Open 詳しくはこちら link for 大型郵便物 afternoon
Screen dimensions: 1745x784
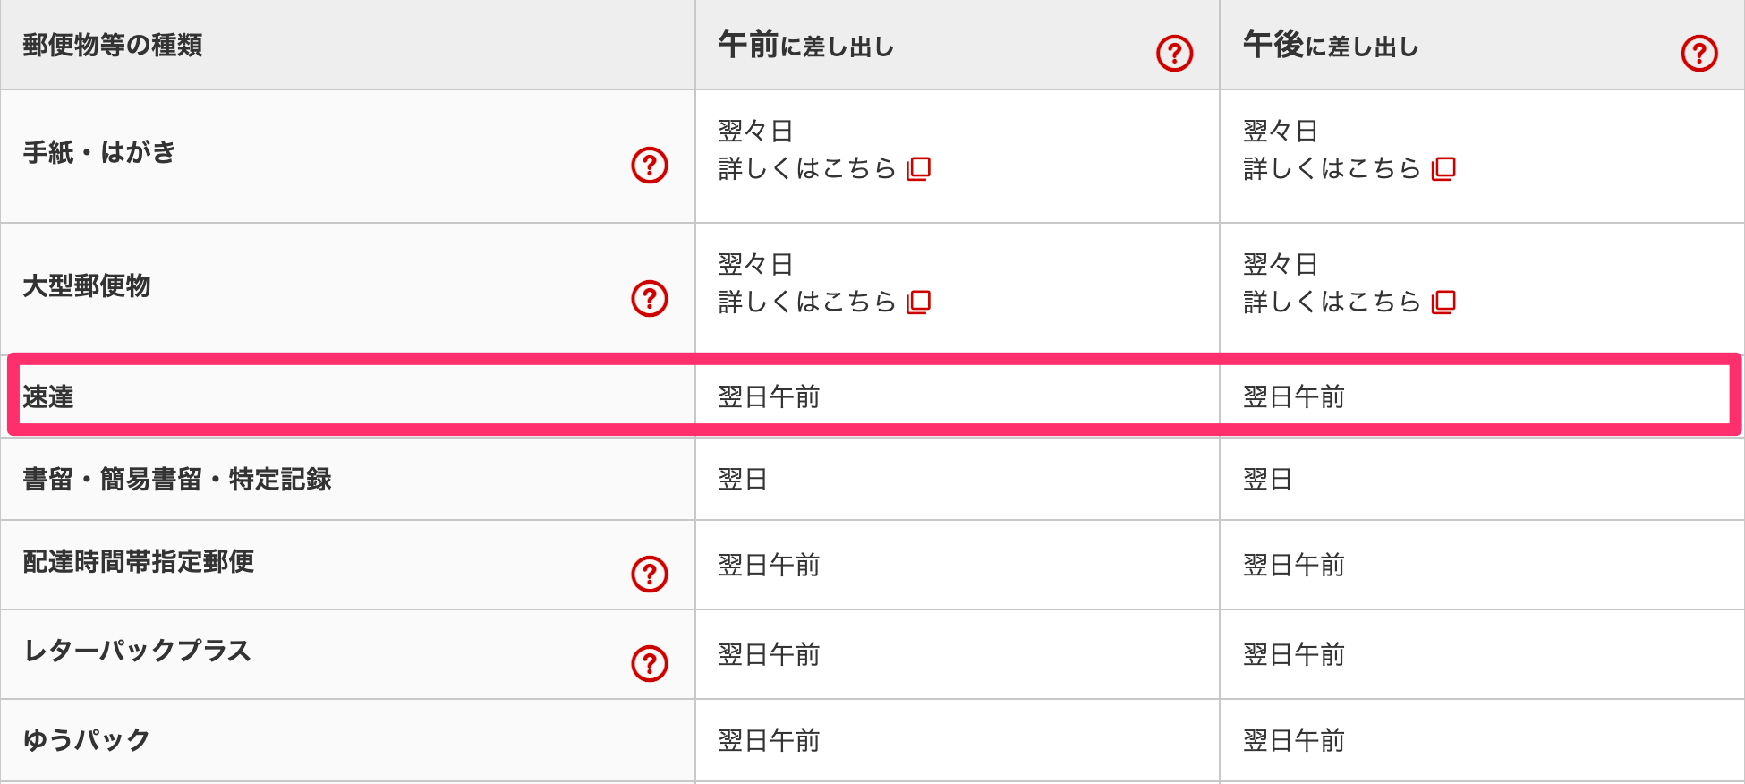tap(1332, 302)
